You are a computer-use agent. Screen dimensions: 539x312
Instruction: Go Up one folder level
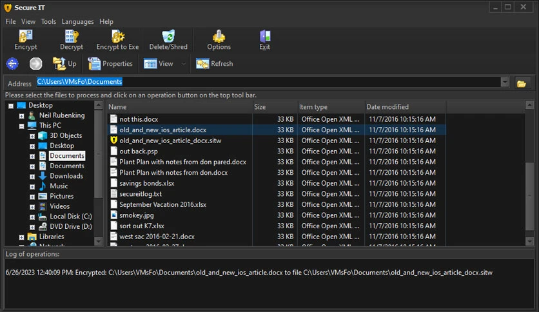click(64, 64)
